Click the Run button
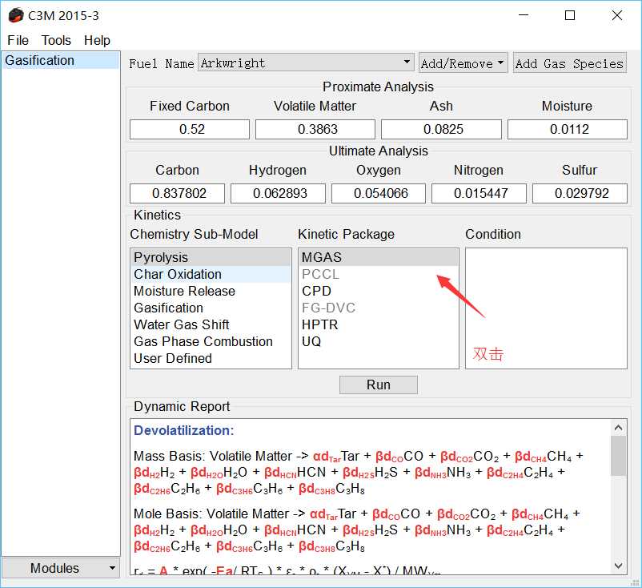 [379, 385]
